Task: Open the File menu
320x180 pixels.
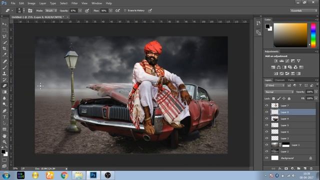Action: pos(13,3)
